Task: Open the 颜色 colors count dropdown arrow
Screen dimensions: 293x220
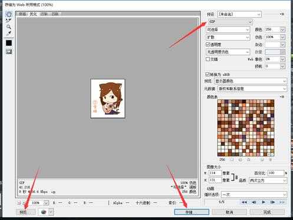Action: tap(282, 29)
